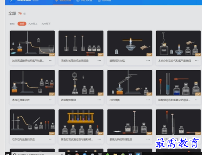Screen dimensions: 202x155
Task: Open Chrome from the Windows taskbar
Action: [77, 154]
